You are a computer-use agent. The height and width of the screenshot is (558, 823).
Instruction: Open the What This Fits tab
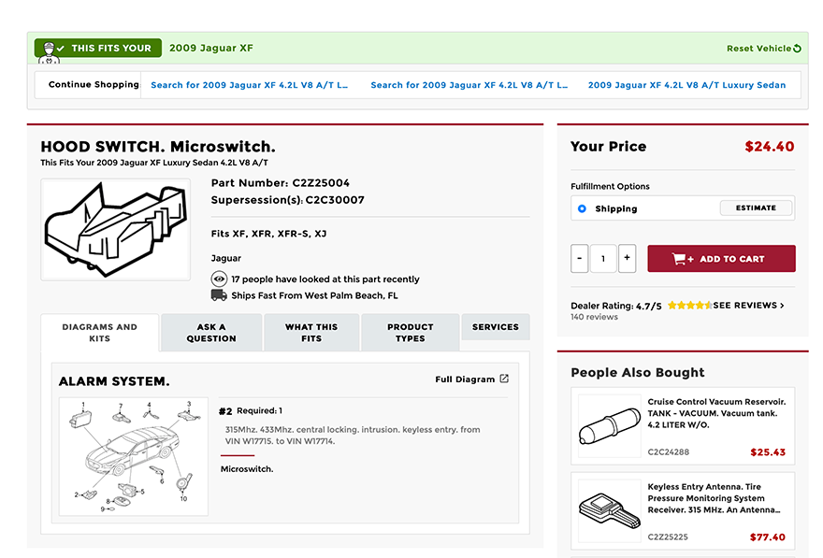(x=310, y=333)
